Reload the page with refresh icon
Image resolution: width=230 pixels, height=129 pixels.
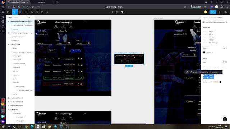point(19,7)
